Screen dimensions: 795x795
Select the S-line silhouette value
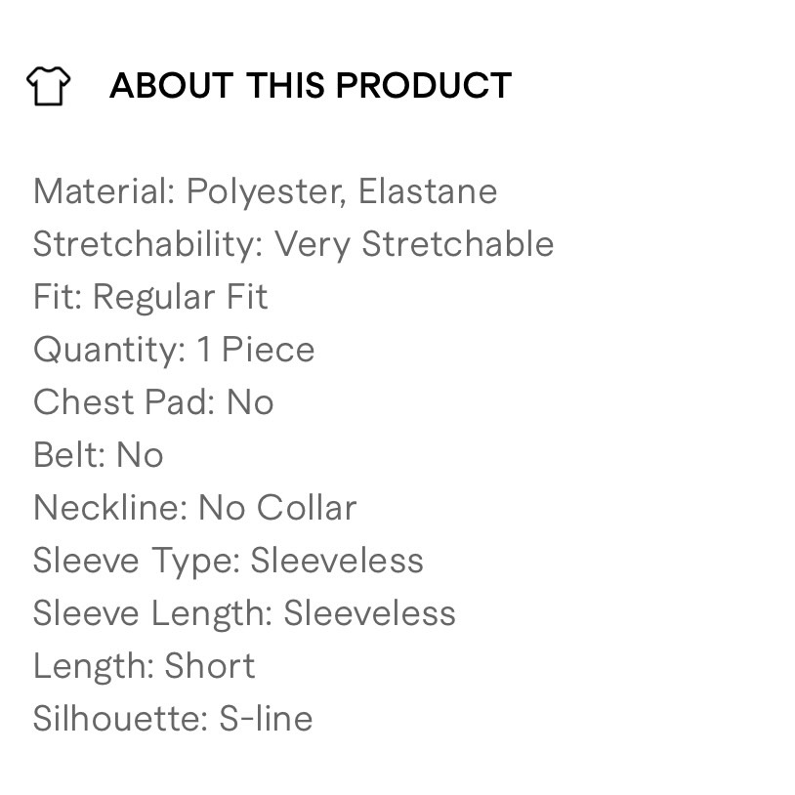[266, 719]
